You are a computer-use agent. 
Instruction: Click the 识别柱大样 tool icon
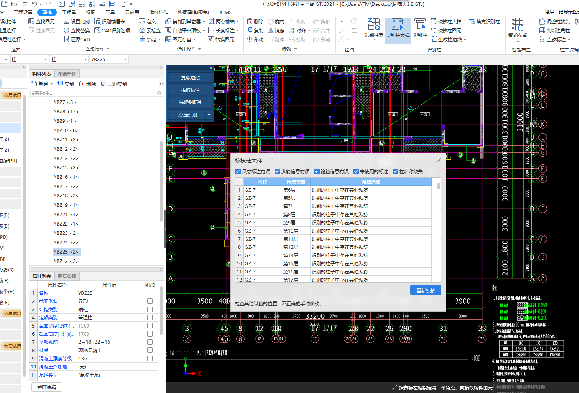[x=397, y=25]
